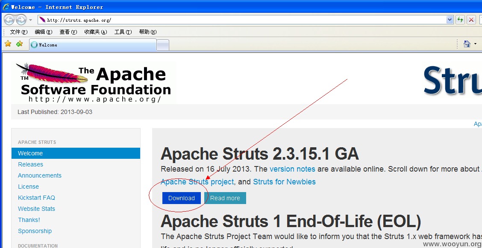Open the Releases sidebar link

tap(30, 164)
